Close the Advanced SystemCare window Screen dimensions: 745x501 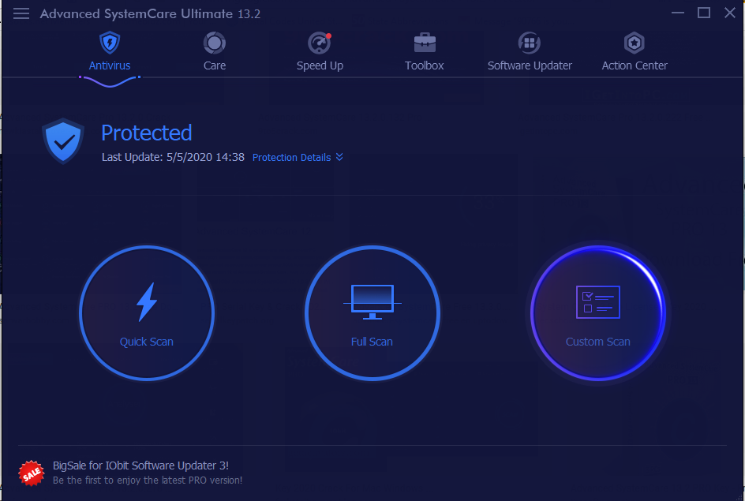click(730, 13)
